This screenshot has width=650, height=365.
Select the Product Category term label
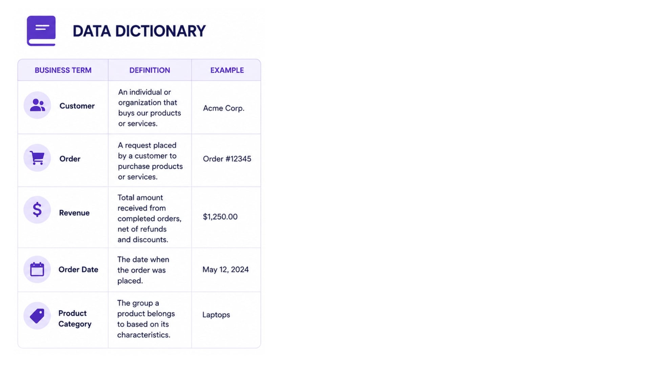[75, 319]
